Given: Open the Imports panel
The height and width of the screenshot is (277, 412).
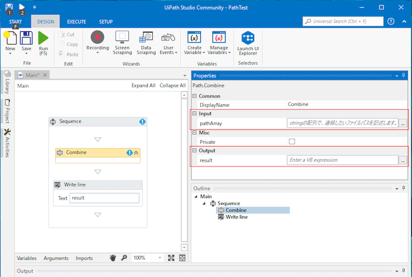Looking at the screenshot, I should pyautogui.click(x=84, y=258).
